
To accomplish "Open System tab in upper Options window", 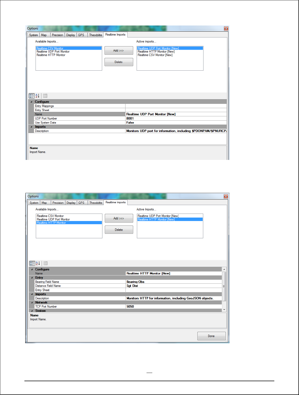I will (x=33, y=35).
